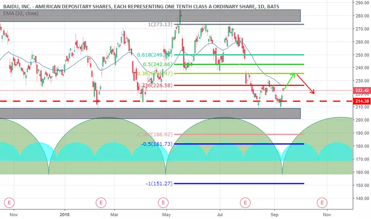Image resolution: width=371 pixels, height=219 pixels.
Task: Click the current price tag 222.42
Action: [362, 90]
